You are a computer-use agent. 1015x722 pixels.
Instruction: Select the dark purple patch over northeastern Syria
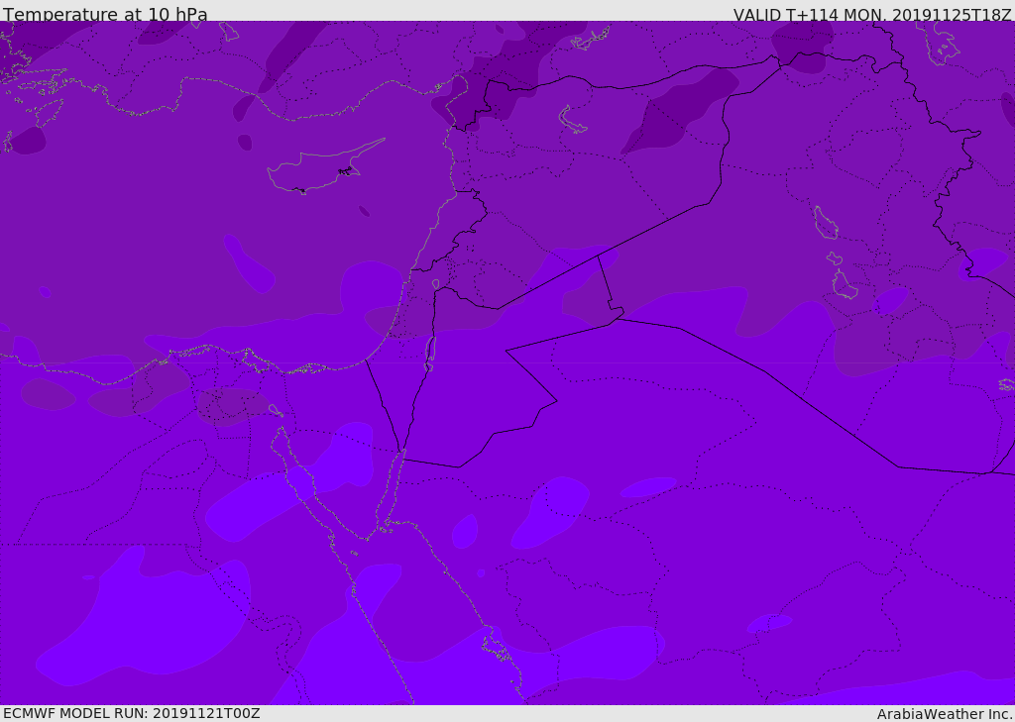[680, 110]
